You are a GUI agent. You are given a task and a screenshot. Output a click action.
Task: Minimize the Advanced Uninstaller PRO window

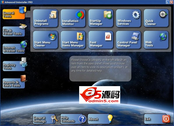[x=167, y=2]
